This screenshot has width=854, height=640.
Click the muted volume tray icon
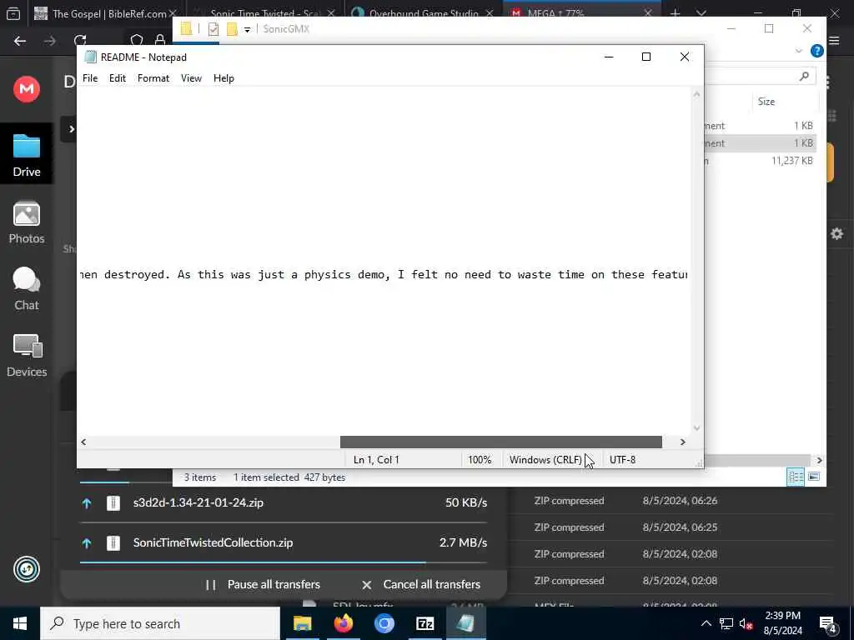(x=746, y=623)
